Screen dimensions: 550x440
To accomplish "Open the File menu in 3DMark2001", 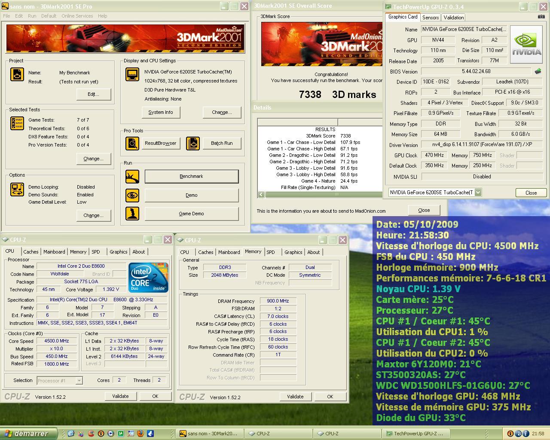I will click(x=7, y=16).
